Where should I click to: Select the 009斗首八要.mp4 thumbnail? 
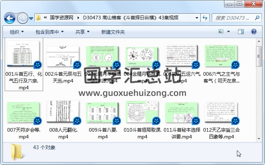pos(102,113)
